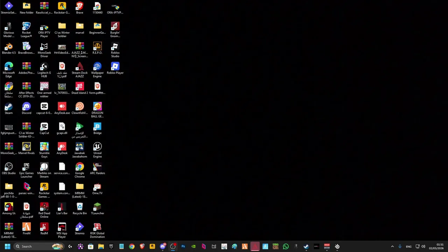
Task: Select the Marbles on Stream desktop icon
Action: click(44, 170)
